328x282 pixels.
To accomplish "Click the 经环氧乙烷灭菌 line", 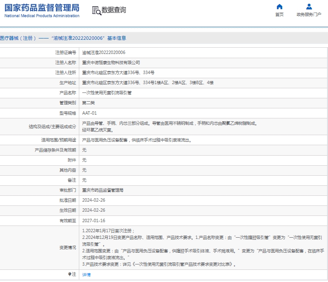I will (x=98, y=130).
